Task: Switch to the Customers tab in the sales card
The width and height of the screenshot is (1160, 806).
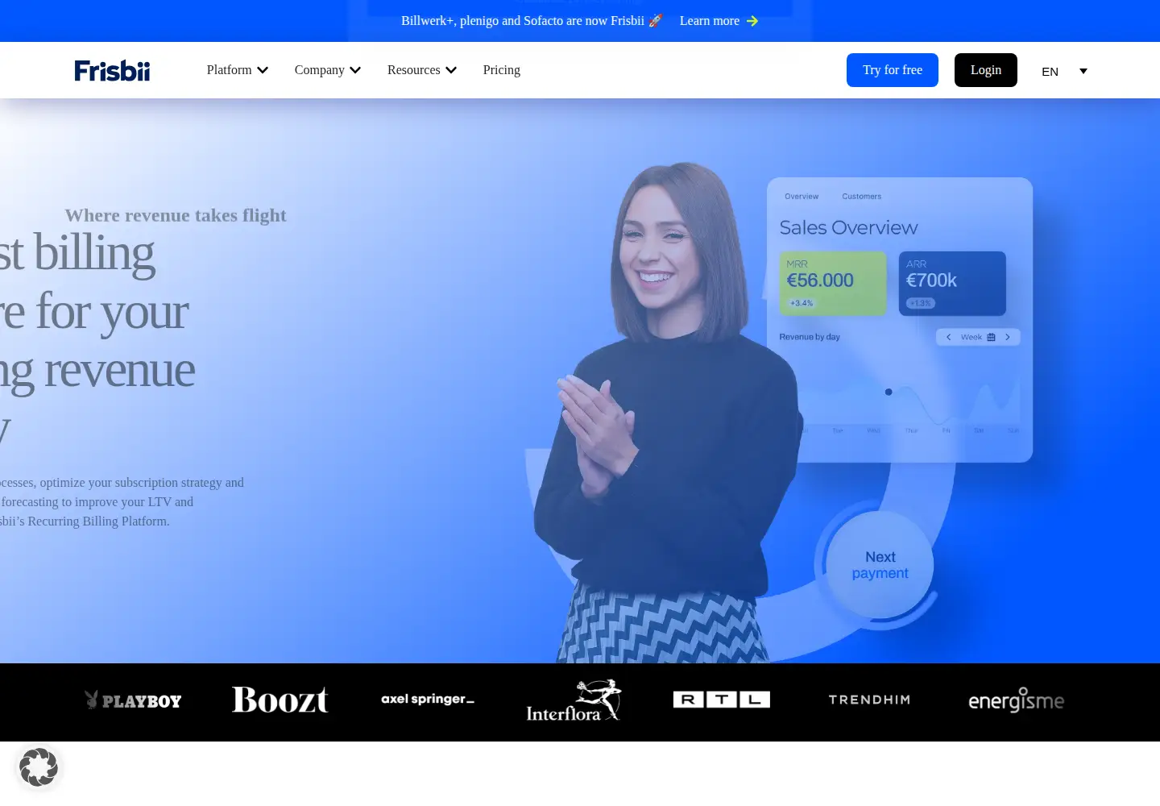Action: pos(862,197)
